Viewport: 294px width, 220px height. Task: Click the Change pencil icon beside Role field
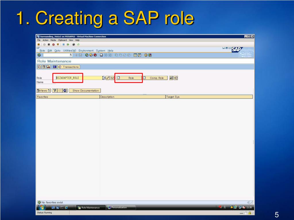[108, 78]
